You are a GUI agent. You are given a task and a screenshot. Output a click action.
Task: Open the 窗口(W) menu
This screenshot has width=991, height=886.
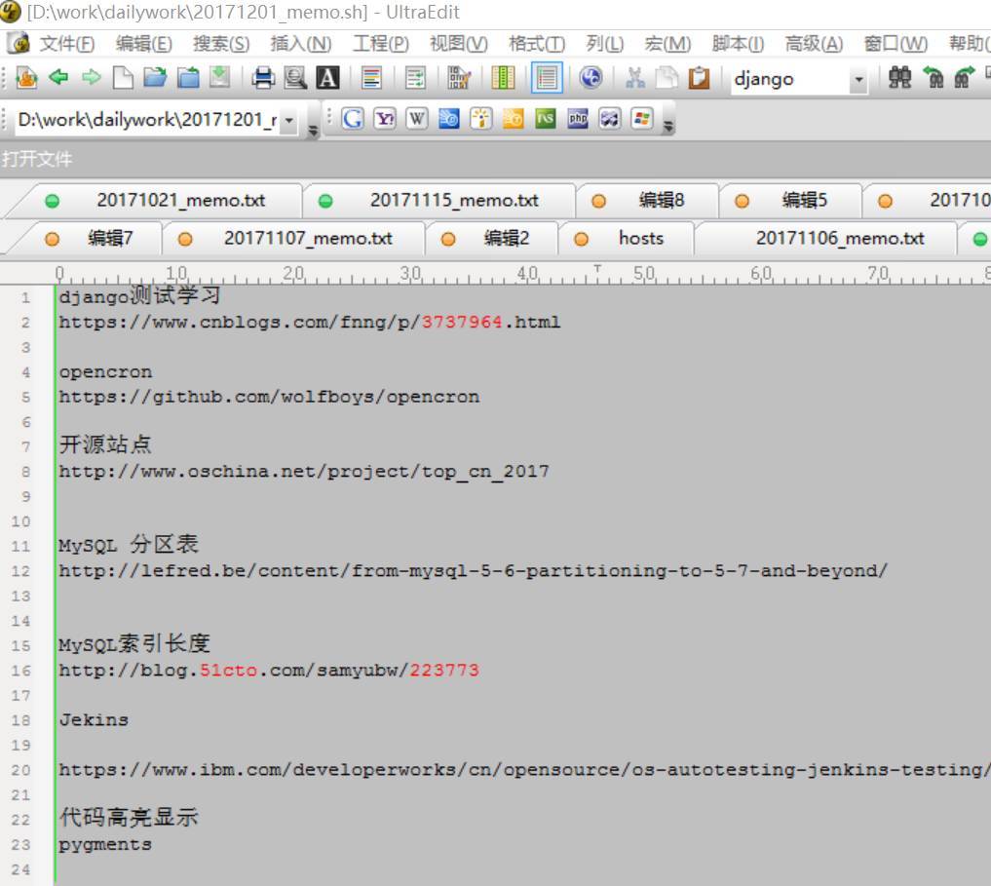(896, 44)
